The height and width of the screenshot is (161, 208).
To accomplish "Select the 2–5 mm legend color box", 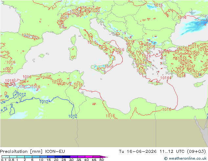I will pyautogui.click(x=28, y=157).
